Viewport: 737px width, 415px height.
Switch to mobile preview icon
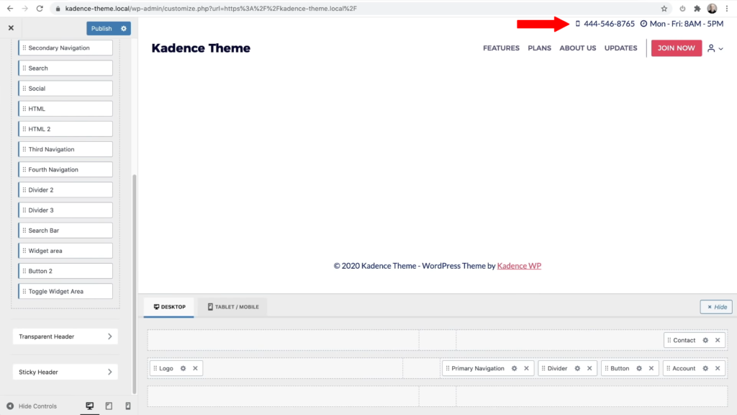128,406
